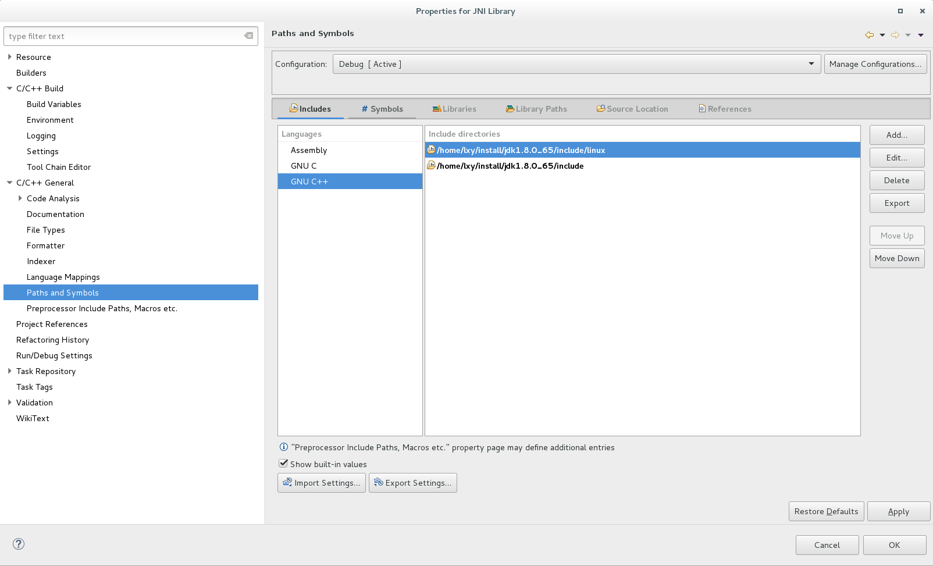Image resolution: width=933 pixels, height=566 pixels.
Task: Click the Add... button
Action: coord(896,135)
